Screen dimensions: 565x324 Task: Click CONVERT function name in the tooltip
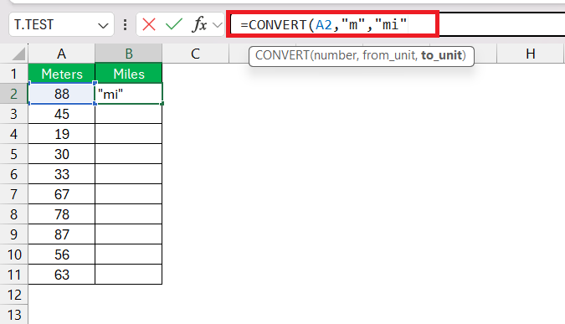coord(282,55)
